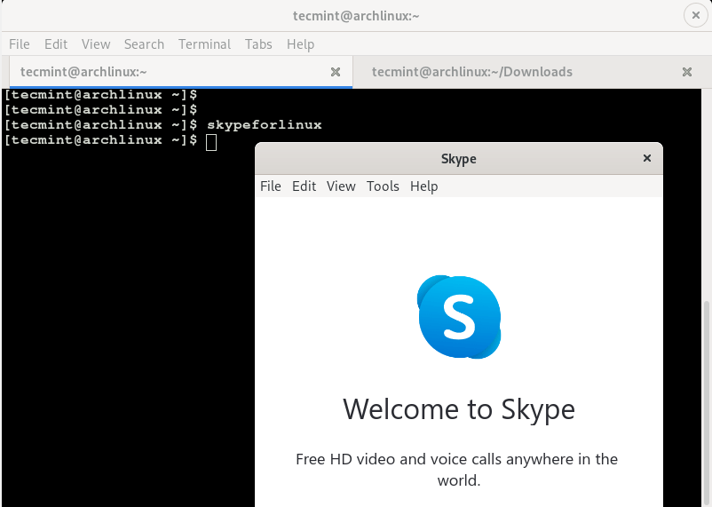
Task: Open the Skype Edit menu
Action: (305, 186)
